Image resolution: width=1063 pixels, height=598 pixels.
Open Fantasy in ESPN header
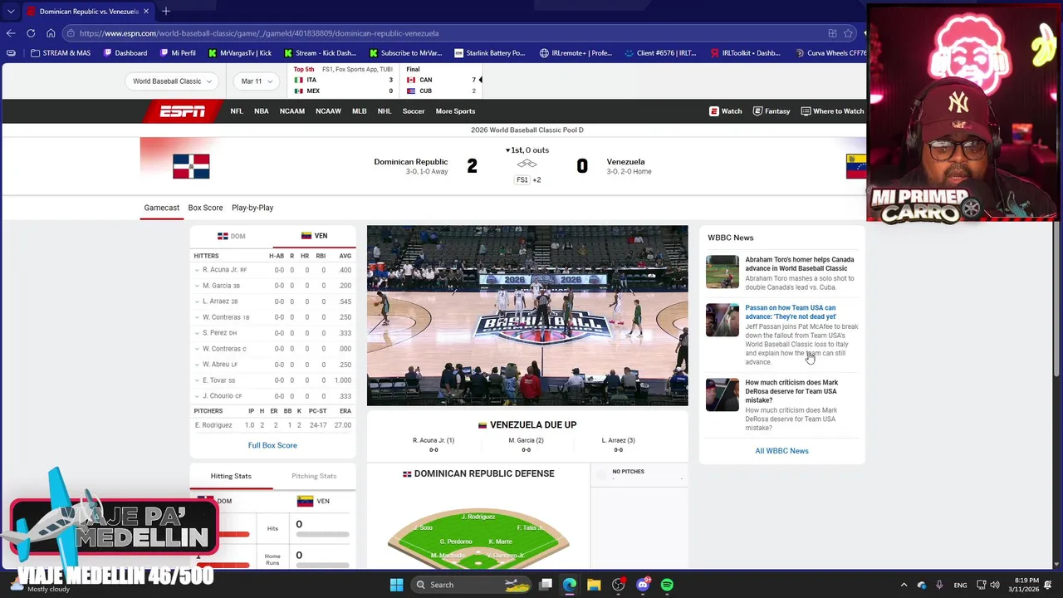(772, 111)
